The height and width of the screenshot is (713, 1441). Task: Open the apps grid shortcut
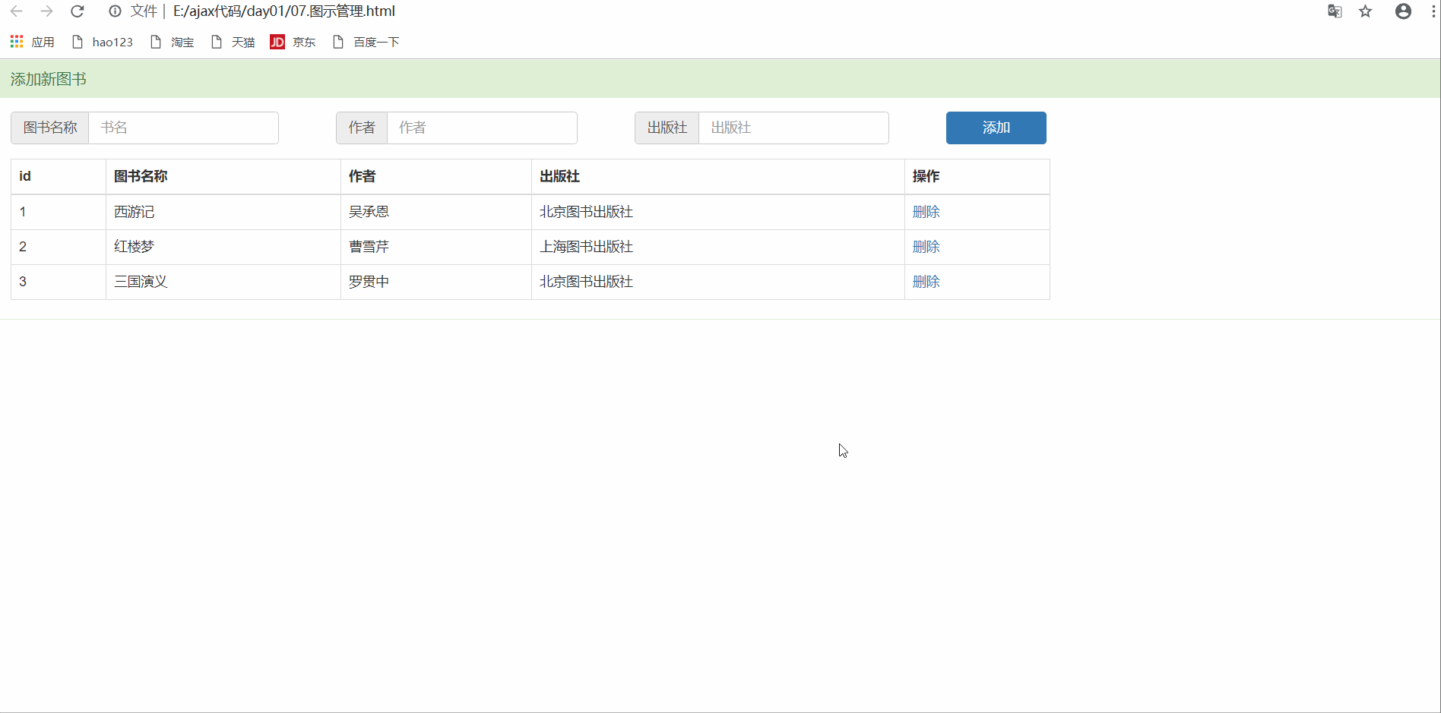pyautogui.click(x=32, y=42)
